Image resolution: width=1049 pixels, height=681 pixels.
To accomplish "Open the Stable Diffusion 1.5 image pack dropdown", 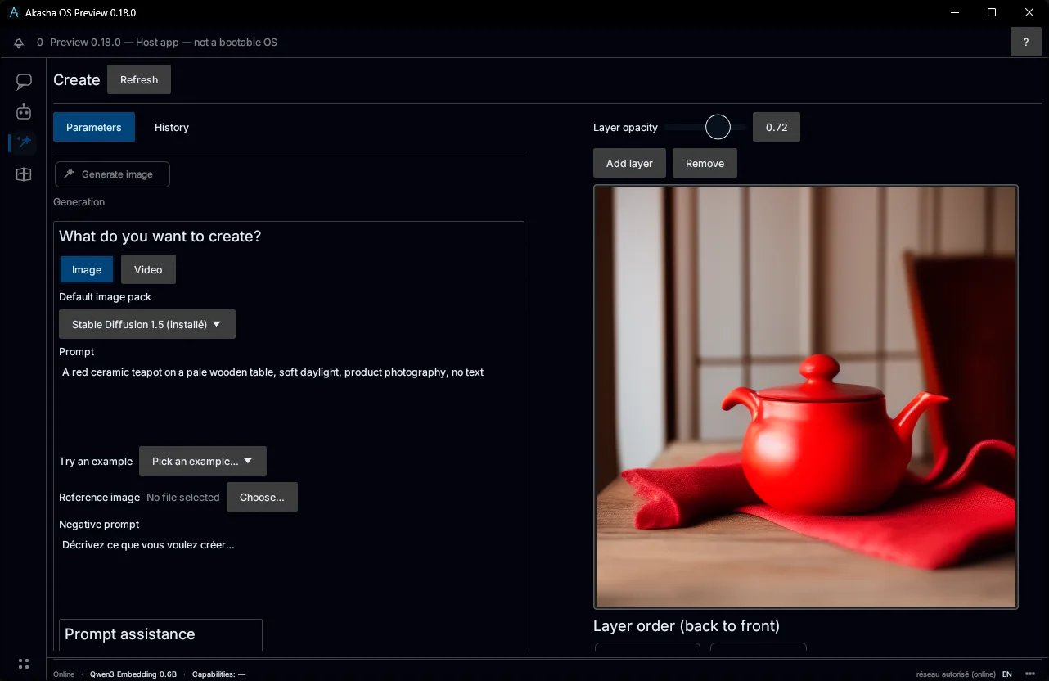I will coord(147,324).
